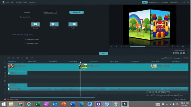Select the audio clip on the music track
191x107 pixels.
[x=98, y=89]
